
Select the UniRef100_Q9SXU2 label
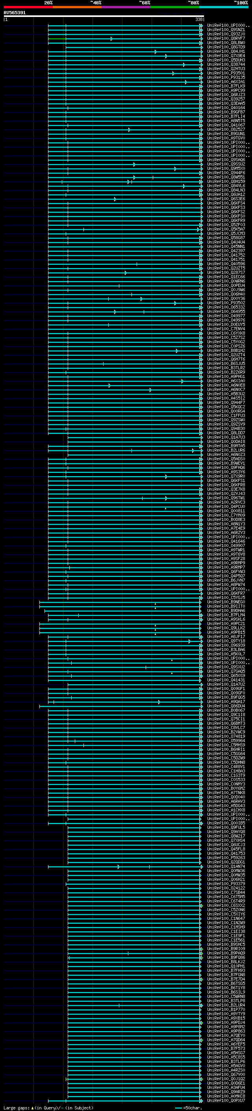pos(226,667)
